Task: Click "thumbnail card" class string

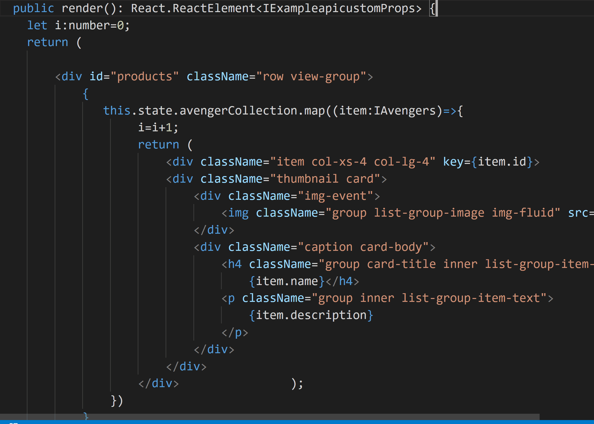Action: tap(325, 179)
